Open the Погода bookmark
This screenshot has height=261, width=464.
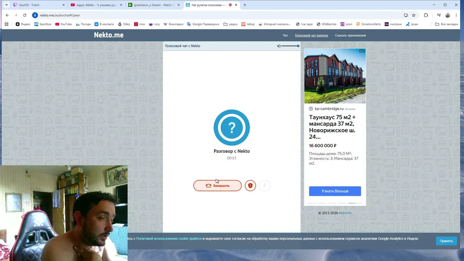pyautogui.click(x=83, y=24)
